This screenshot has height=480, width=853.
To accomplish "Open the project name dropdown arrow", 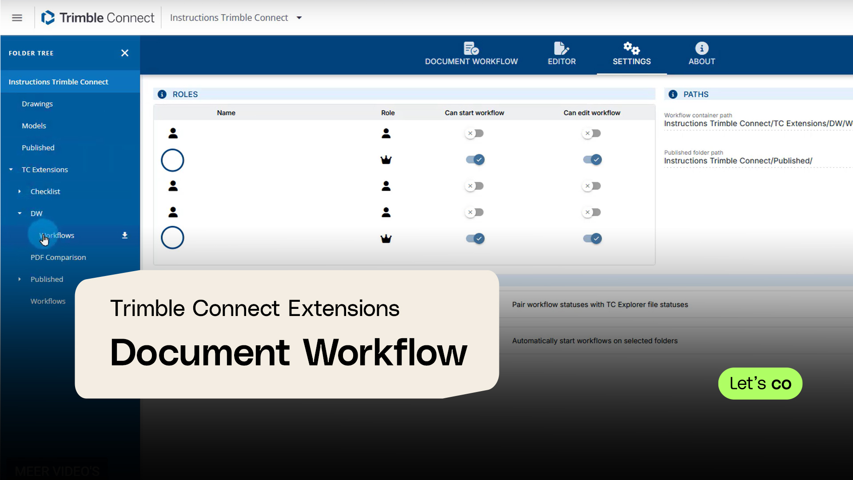I will coord(299,18).
